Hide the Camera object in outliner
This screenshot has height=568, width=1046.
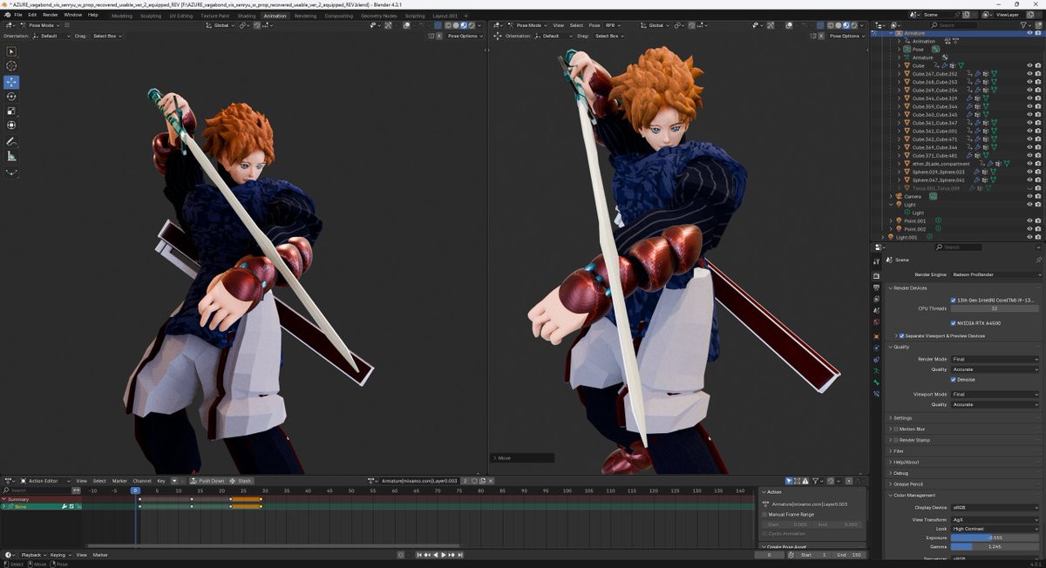pyautogui.click(x=1029, y=196)
